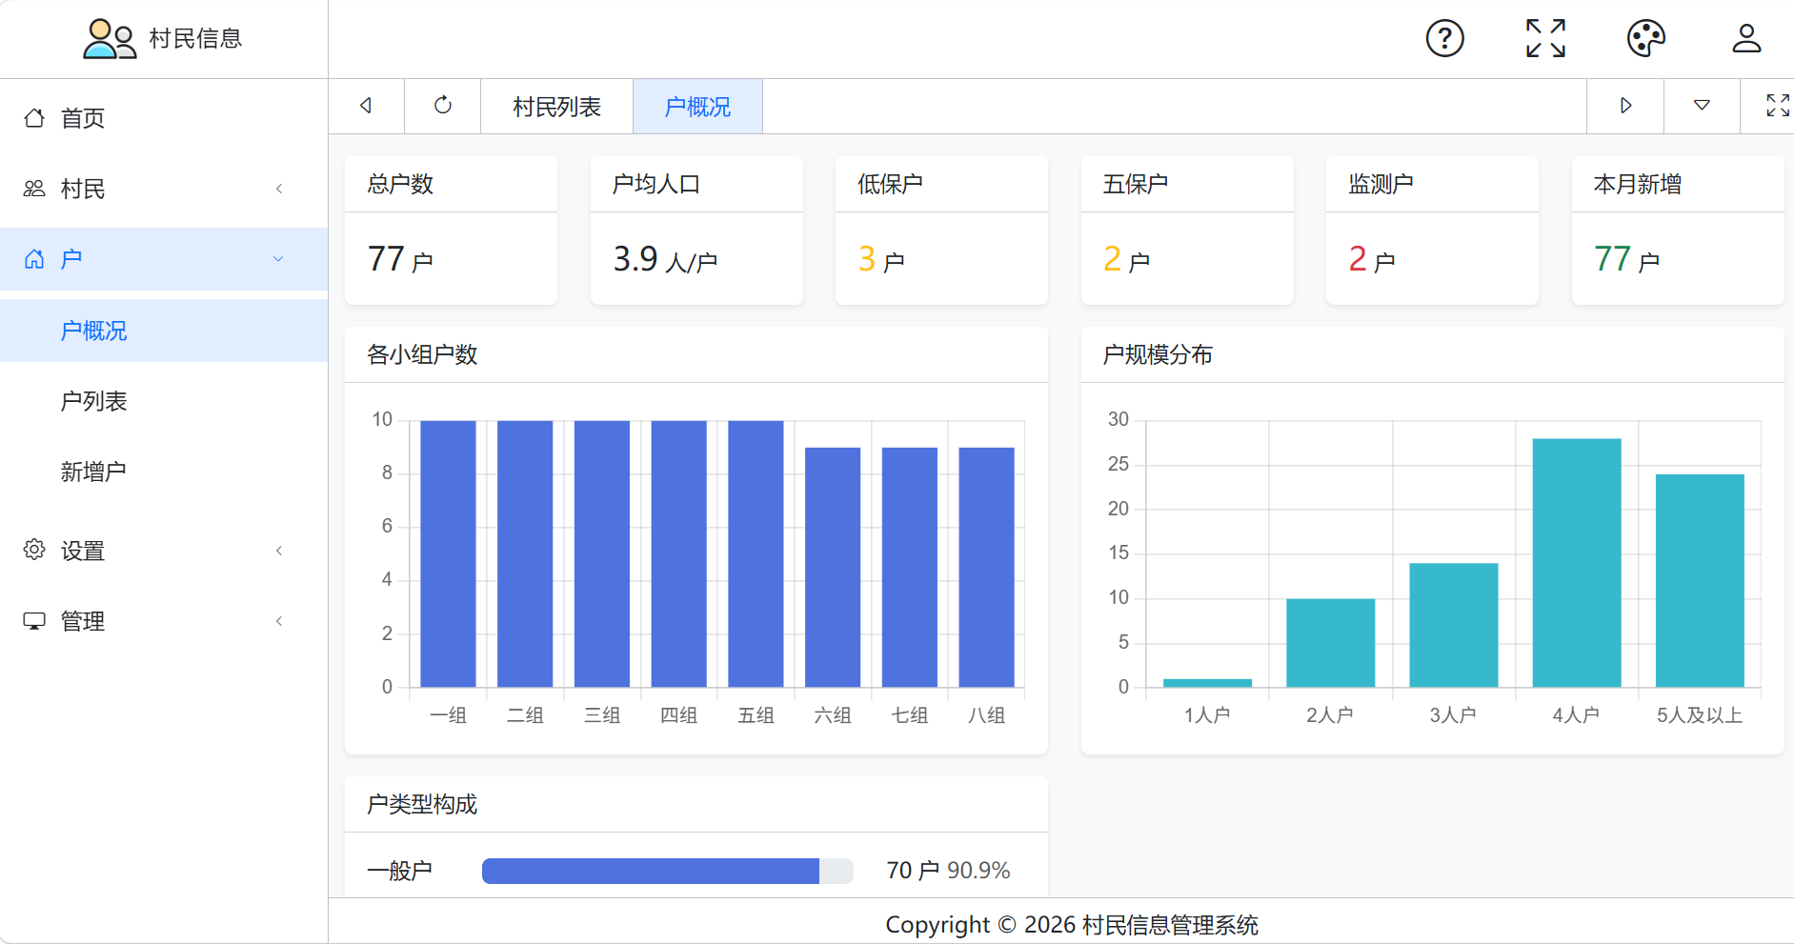
Task: Click the tab bar scroll-right arrow
Action: pos(1625,106)
